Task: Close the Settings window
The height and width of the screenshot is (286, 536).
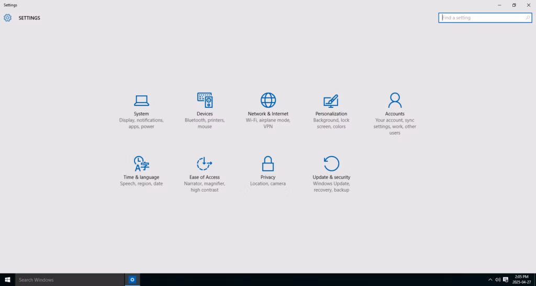Action: pos(529,5)
